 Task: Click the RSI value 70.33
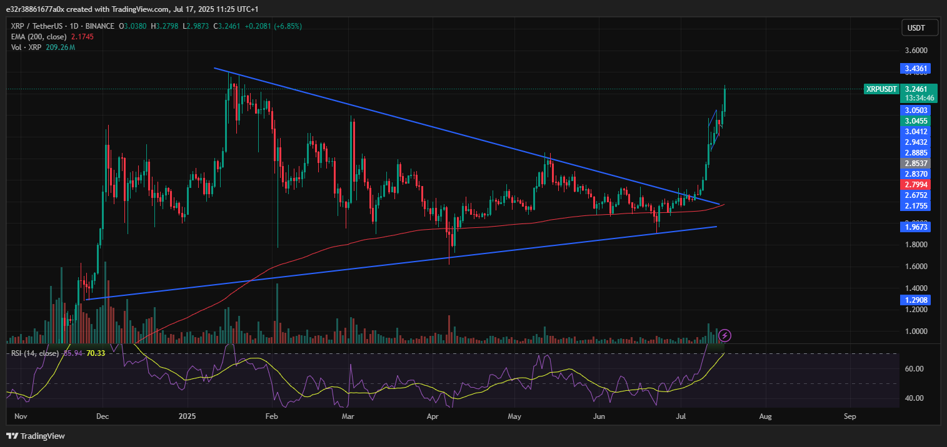coord(96,353)
